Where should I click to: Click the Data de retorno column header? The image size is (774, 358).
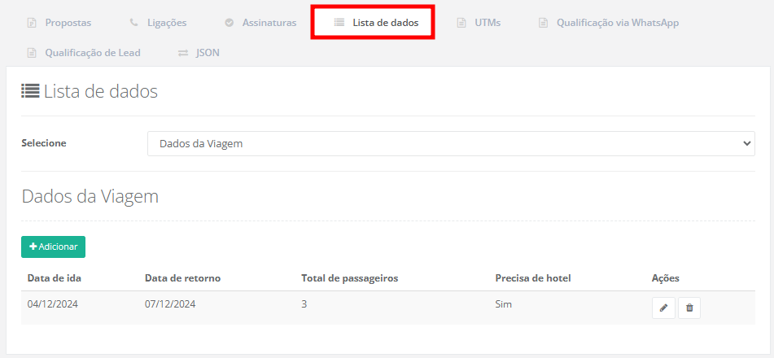click(182, 278)
